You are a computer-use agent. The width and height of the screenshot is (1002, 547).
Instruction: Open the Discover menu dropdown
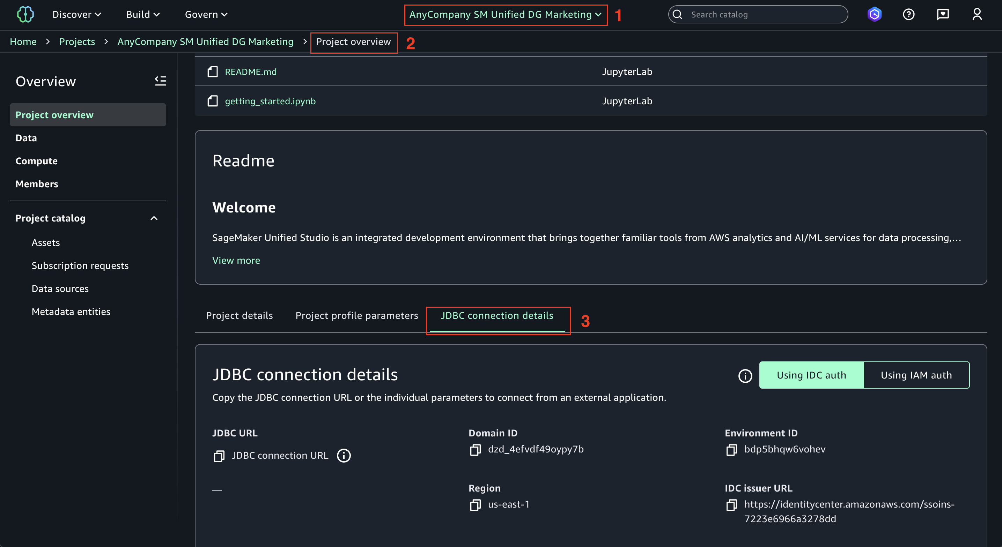pyautogui.click(x=76, y=14)
